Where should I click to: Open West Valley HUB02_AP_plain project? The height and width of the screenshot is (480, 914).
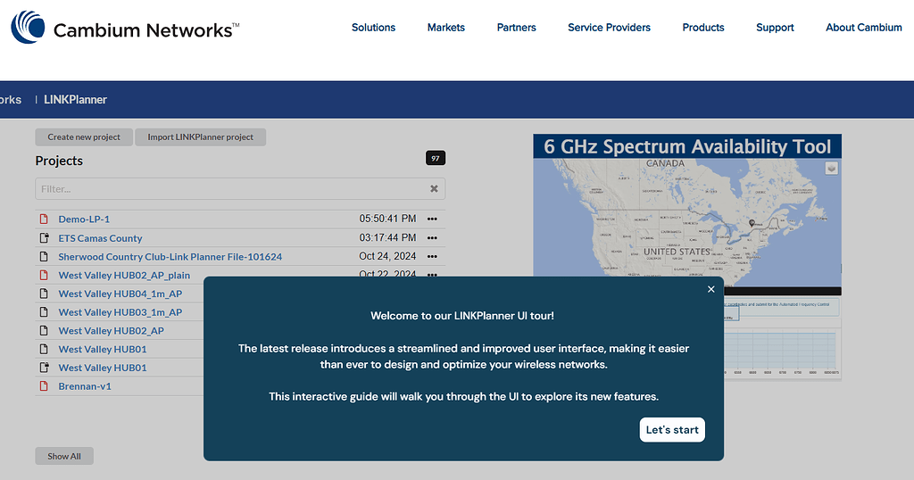124,275
